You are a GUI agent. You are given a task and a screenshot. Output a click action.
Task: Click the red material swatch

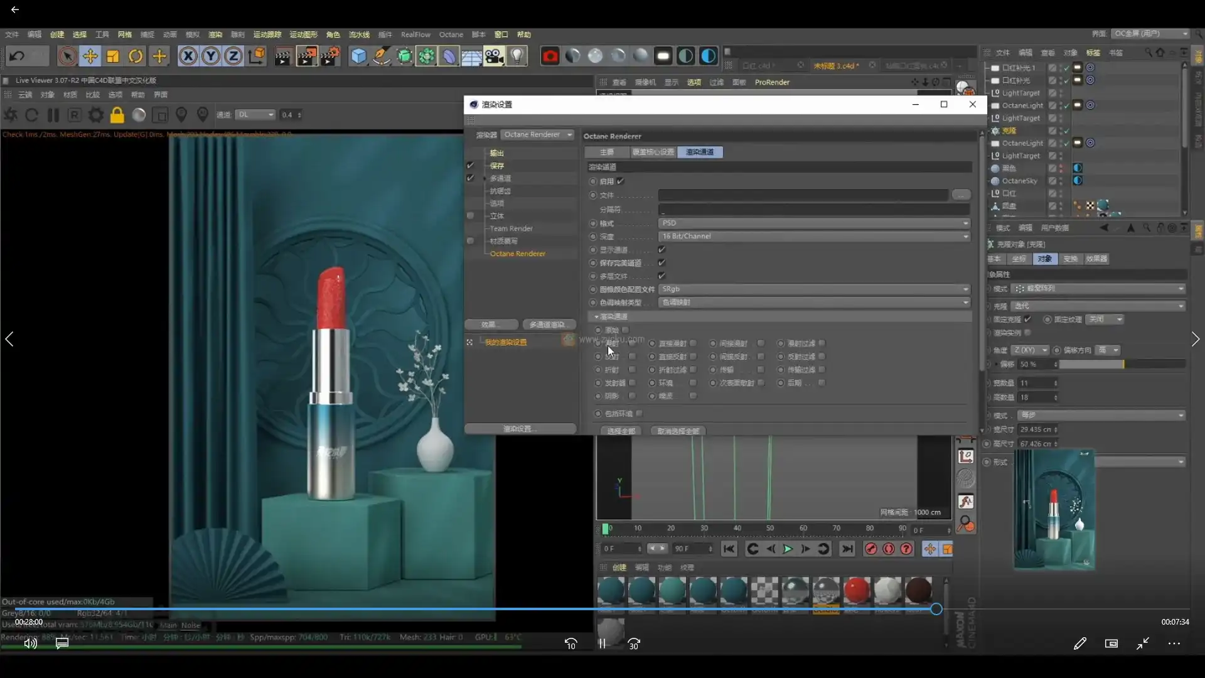(x=857, y=591)
